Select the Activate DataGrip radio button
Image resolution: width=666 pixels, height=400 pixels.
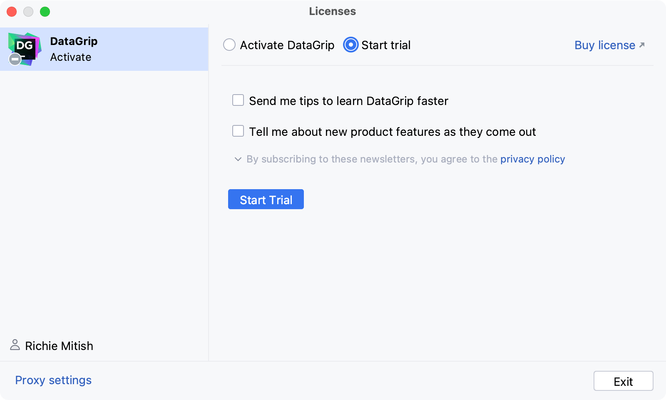coord(229,45)
